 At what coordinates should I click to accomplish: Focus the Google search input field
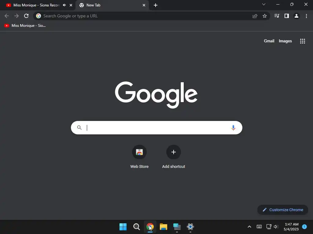coord(156,128)
